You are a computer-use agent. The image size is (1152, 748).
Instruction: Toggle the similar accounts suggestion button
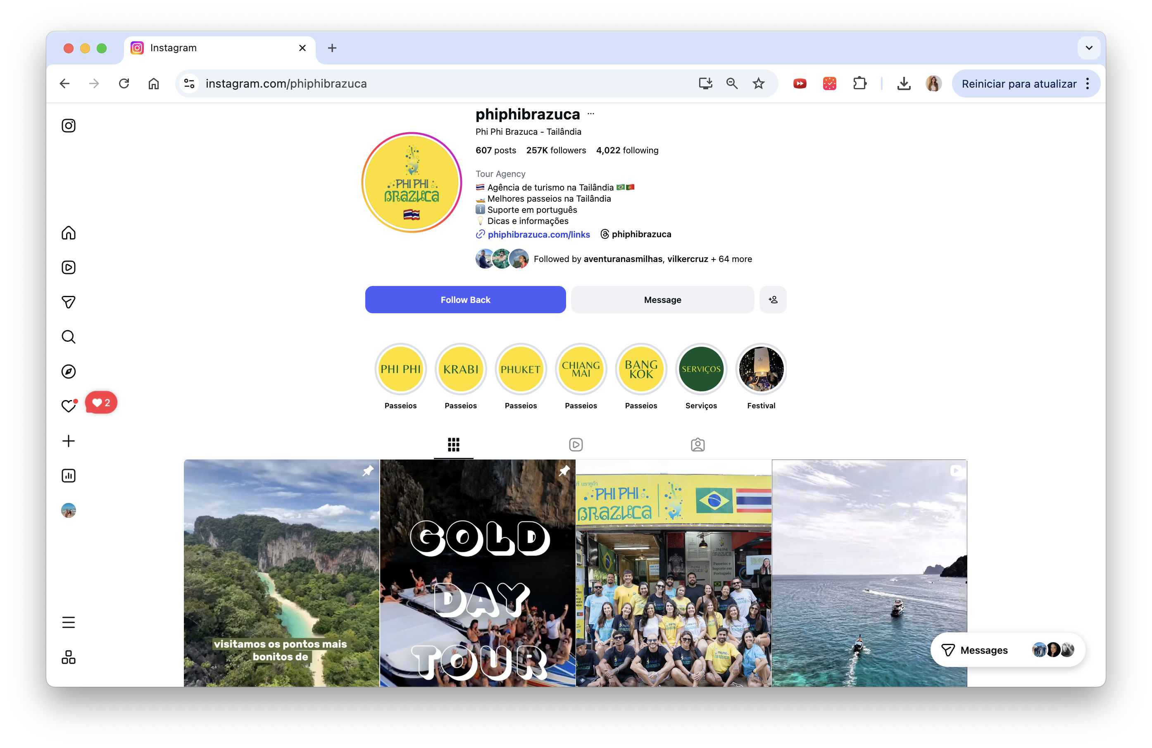(x=773, y=300)
